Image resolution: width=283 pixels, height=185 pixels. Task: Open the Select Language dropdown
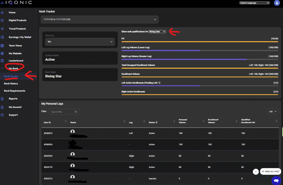254,2
